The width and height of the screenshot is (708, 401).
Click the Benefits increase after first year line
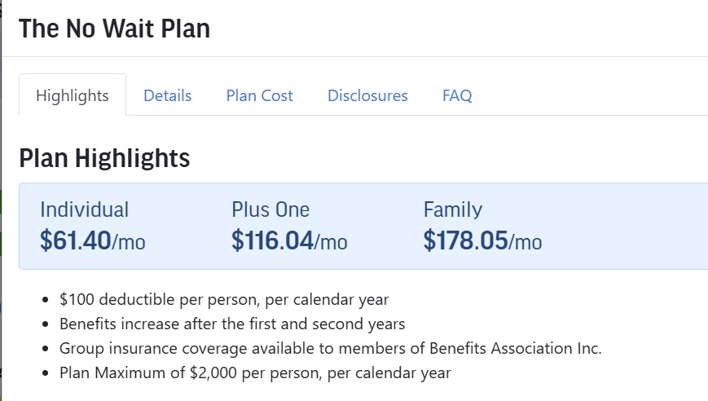point(232,324)
